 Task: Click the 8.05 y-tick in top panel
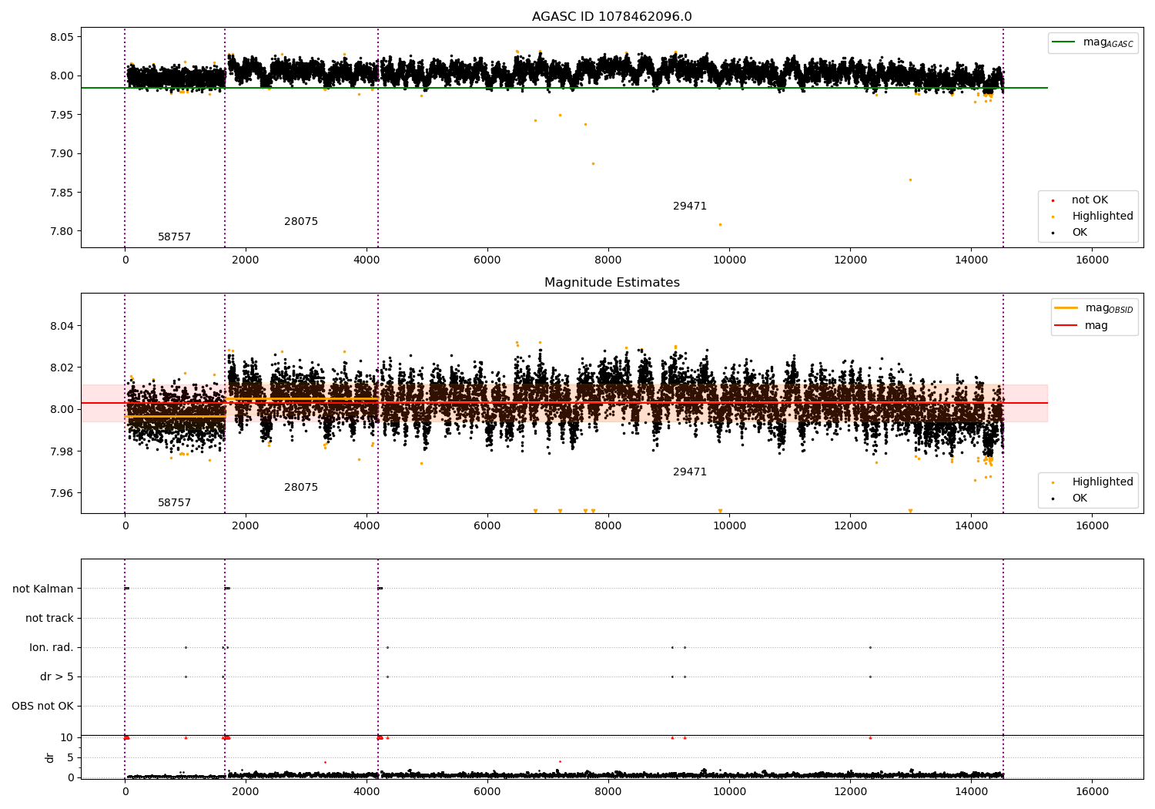[x=62, y=38]
